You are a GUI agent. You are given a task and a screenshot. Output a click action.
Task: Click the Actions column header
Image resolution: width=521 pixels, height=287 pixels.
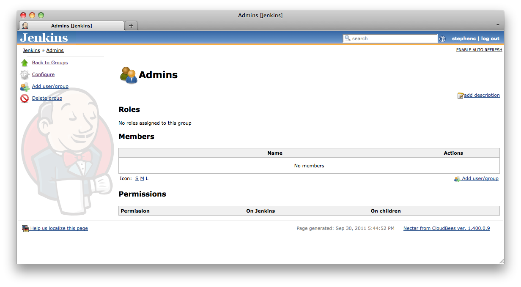click(453, 153)
